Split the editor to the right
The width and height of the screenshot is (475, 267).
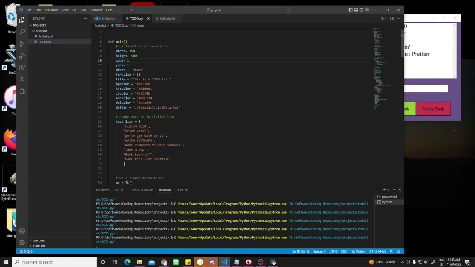click(x=392, y=19)
